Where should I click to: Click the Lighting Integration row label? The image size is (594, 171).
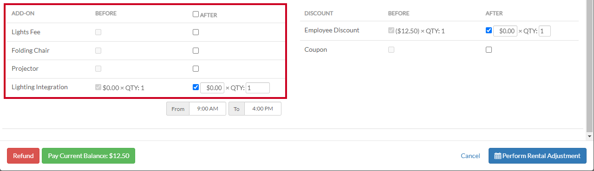(39, 87)
